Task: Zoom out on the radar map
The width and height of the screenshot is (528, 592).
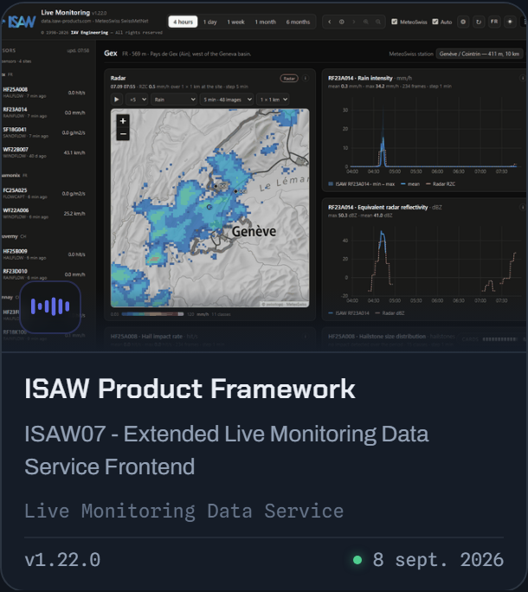Action: (123, 133)
